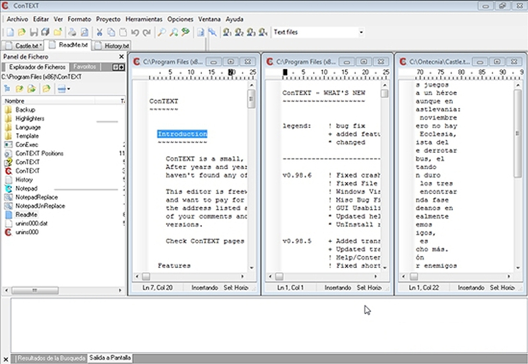
Task: Go up one folder level icon
Action: coord(20,89)
